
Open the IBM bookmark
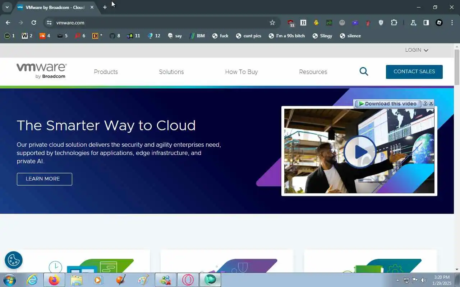(197, 36)
